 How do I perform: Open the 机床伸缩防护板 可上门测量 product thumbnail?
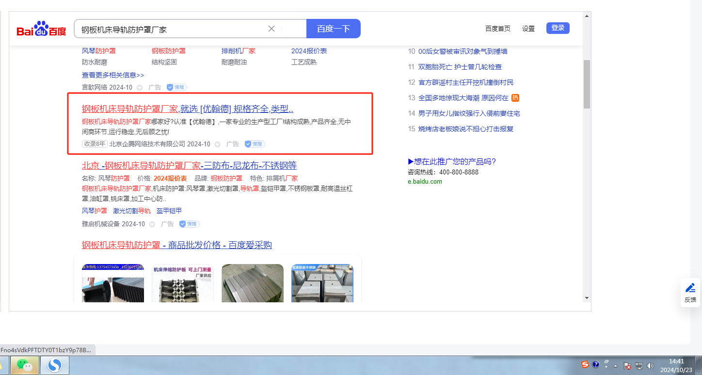pos(183,283)
